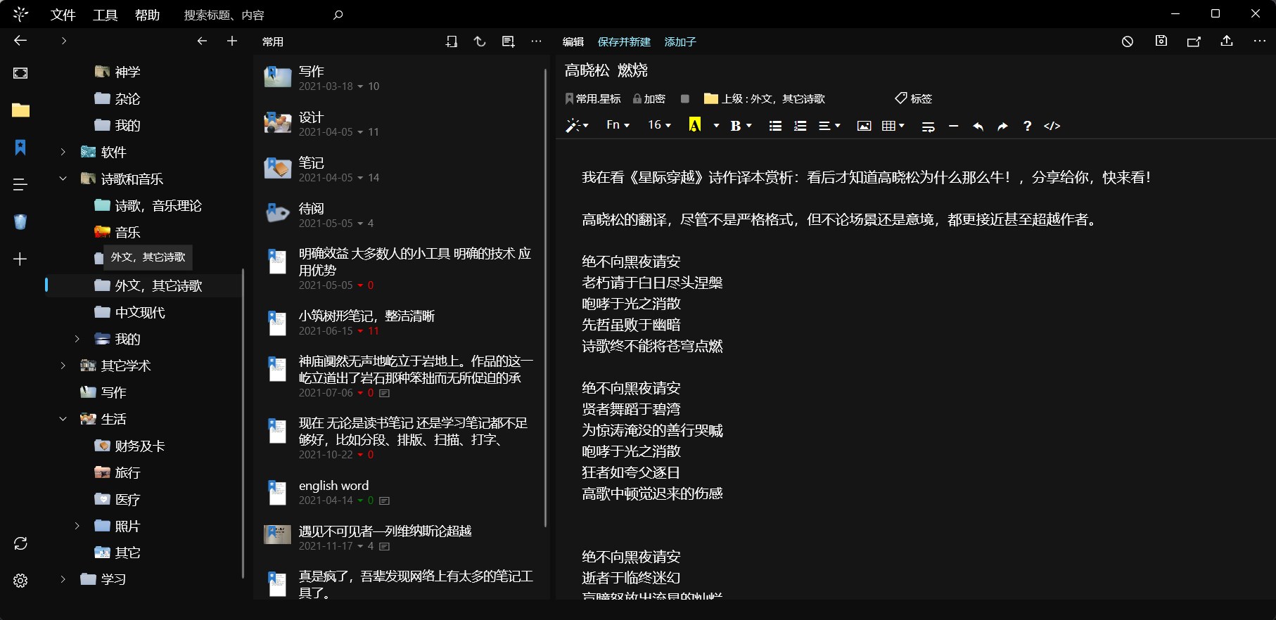Click the 常用 list header
Screen dimensions: 1276x620
point(273,42)
